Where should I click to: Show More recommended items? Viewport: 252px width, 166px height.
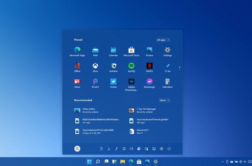click(164, 100)
